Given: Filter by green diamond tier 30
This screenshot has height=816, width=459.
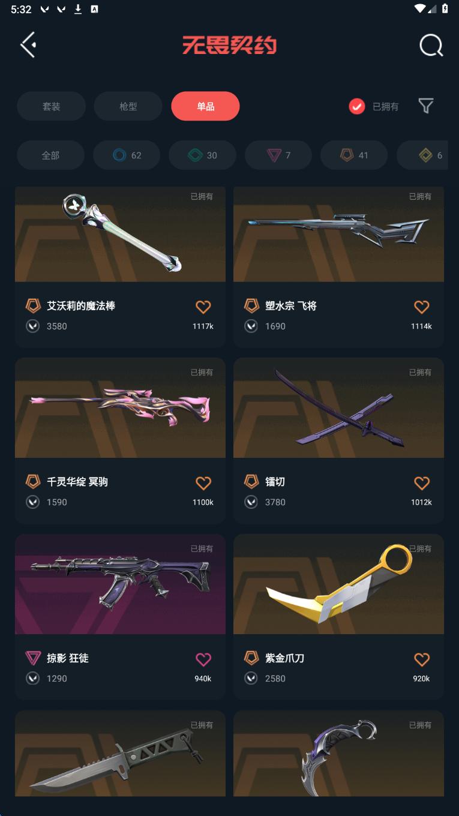Looking at the screenshot, I should pos(202,155).
